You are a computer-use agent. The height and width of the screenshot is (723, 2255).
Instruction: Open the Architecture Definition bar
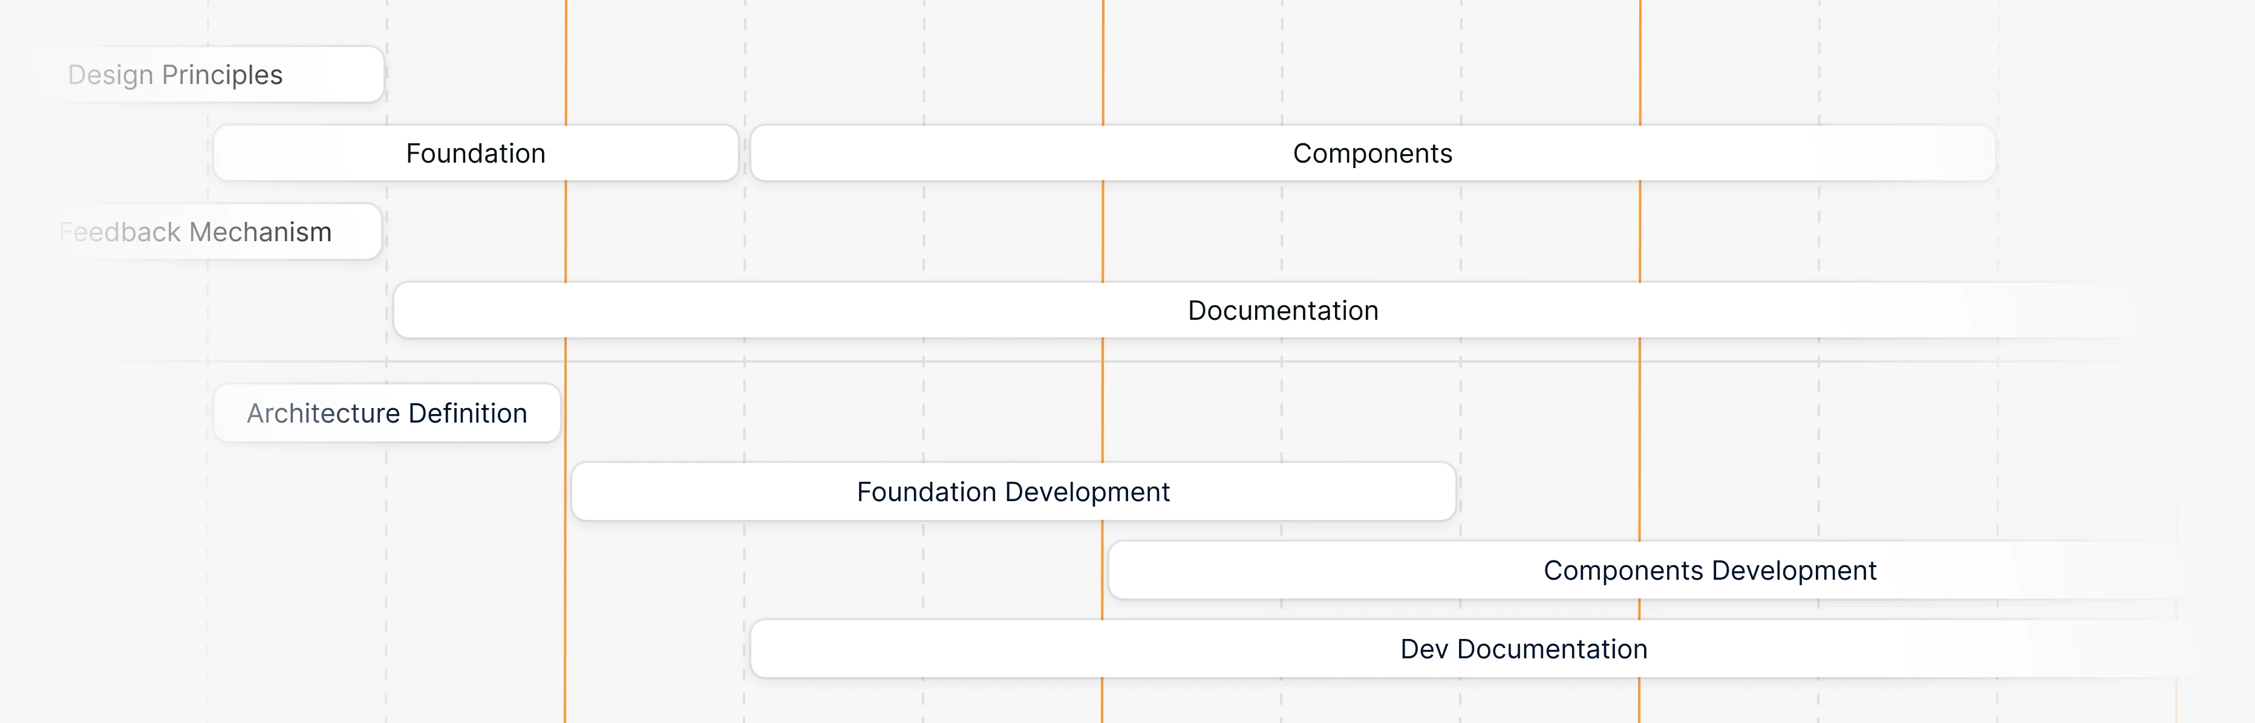click(387, 413)
